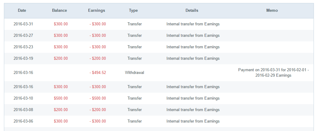Select the 2016-03-31 date cell
The width and height of the screenshot is (316, 131).
[x=23, y=24]
